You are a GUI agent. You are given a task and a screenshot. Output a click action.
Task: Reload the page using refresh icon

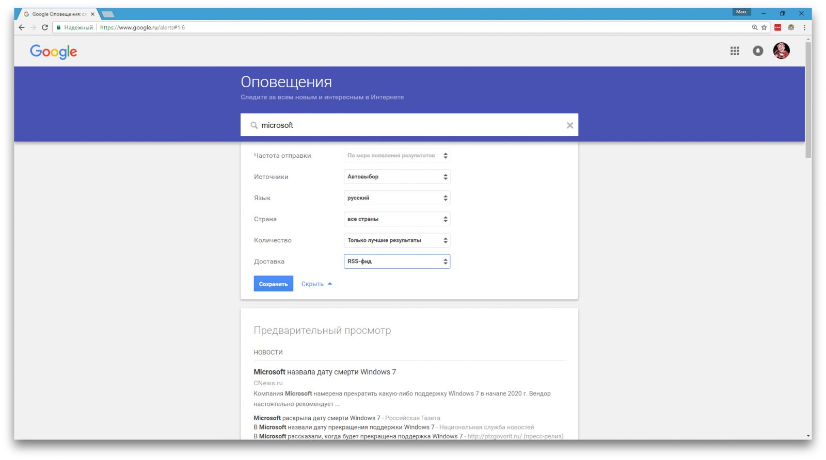point(45,28)
